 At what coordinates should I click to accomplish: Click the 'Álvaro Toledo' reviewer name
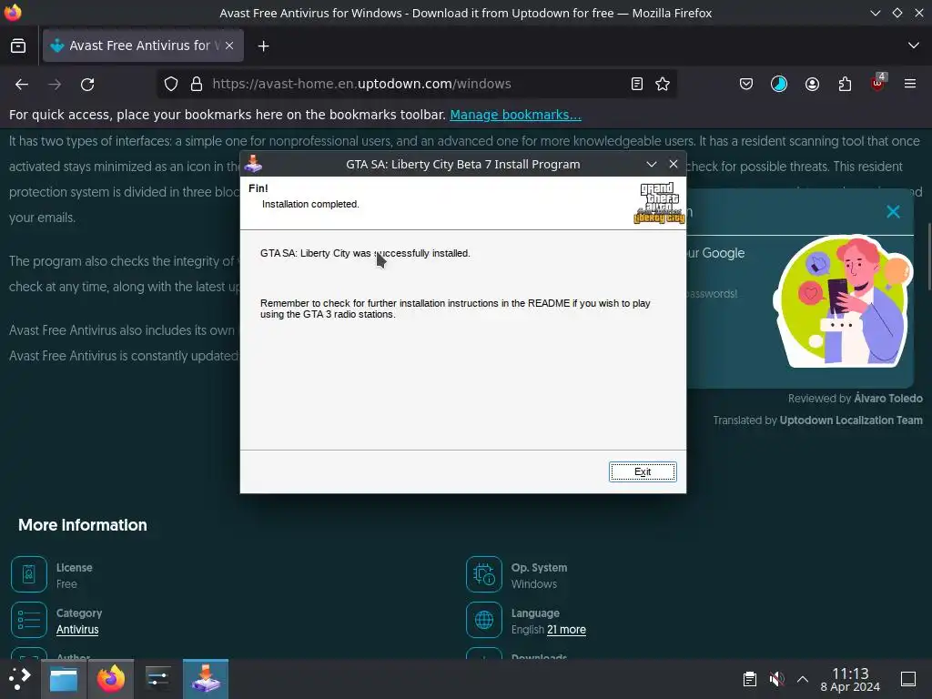(x=888, y=399)
